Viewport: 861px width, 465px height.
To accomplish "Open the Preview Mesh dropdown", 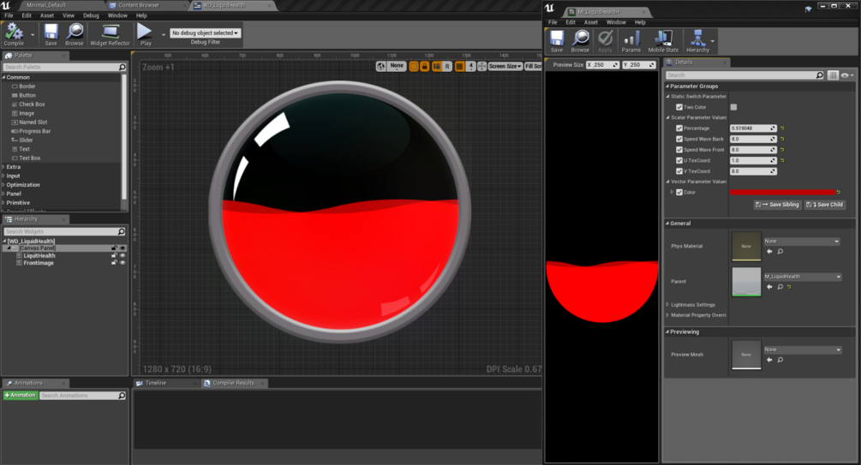I will tap(802, 349).
